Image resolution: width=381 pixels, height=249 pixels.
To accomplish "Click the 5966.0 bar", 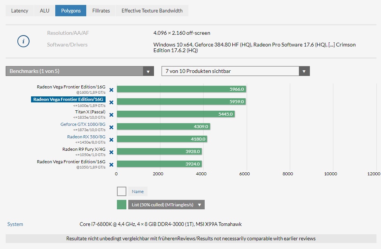I will (182, 89).
